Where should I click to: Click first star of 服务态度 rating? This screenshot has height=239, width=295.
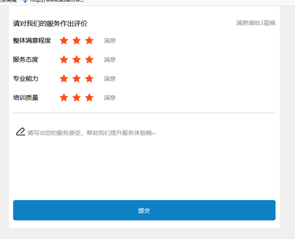(64, 60)
